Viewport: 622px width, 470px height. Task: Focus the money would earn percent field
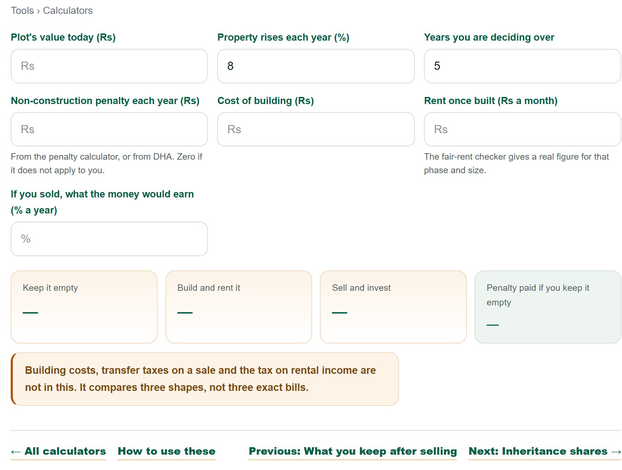[x=109, y=239]
